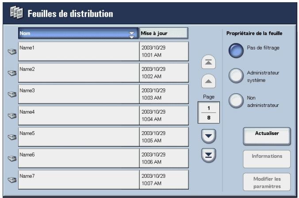Select the Name4 distribution sheet

pos(79,115)
